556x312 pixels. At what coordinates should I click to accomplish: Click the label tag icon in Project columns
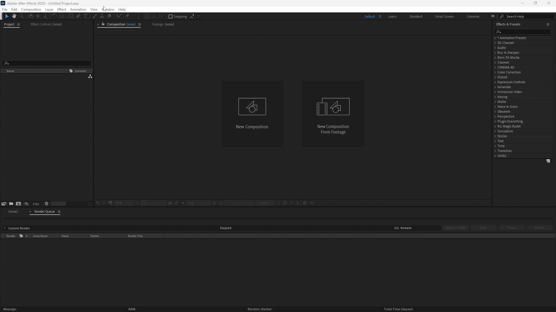coord(71,71)
